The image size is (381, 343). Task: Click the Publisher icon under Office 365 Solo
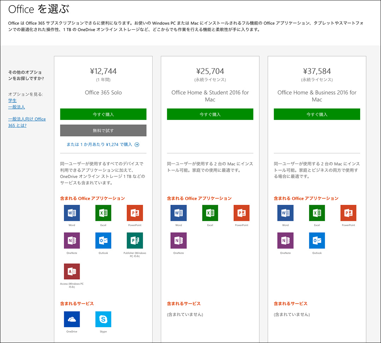click(x=135, y=240)
